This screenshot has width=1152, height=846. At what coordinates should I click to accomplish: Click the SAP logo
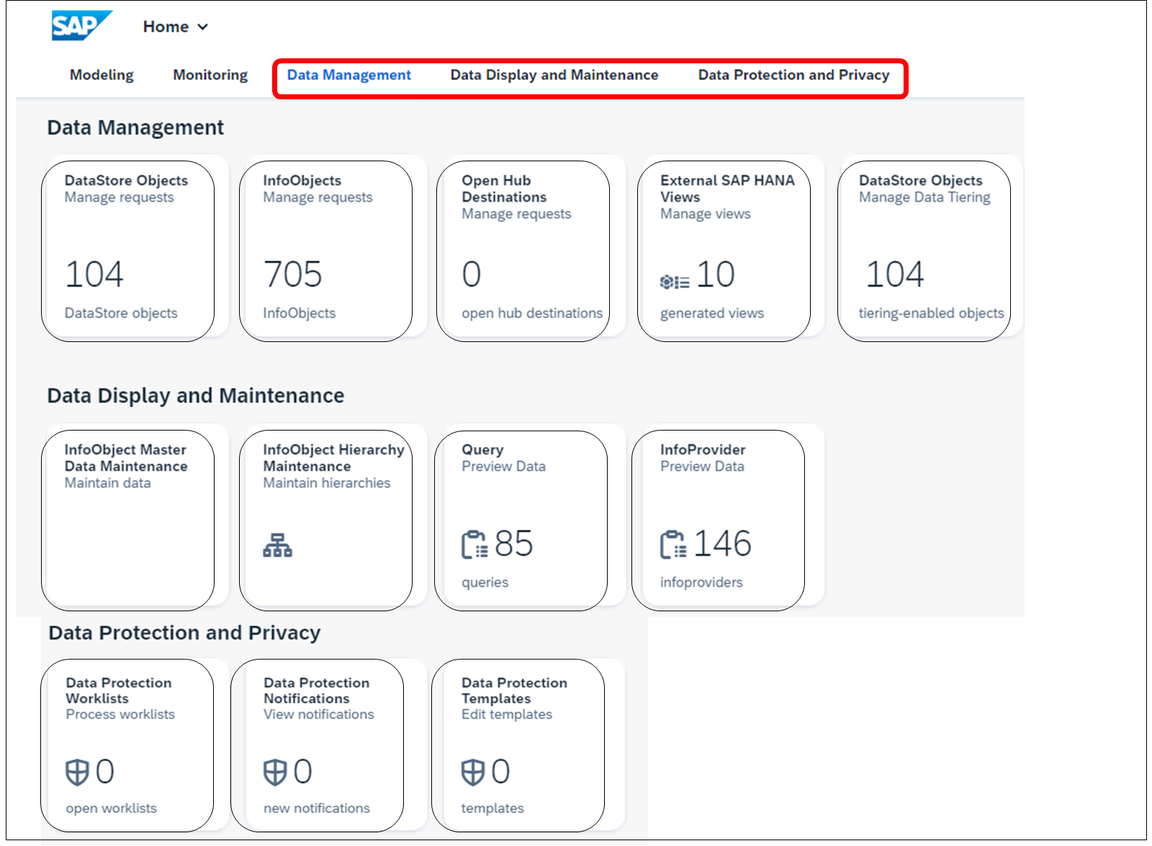click(x=81, y=26)
